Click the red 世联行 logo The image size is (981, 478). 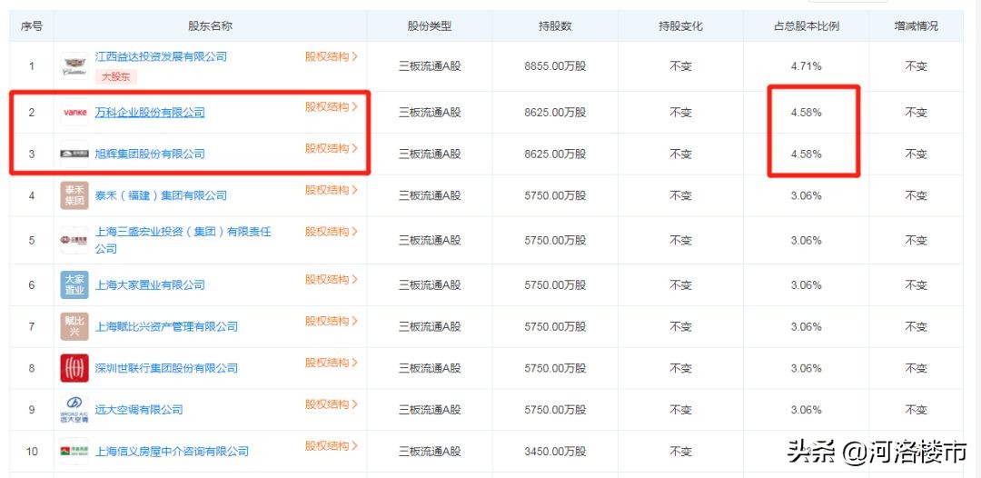74,368
